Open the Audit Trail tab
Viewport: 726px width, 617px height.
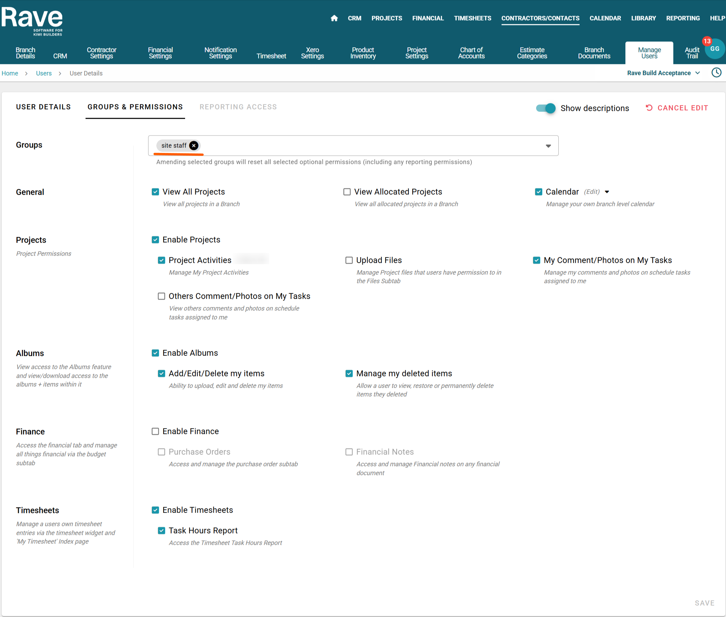point(692,53)
